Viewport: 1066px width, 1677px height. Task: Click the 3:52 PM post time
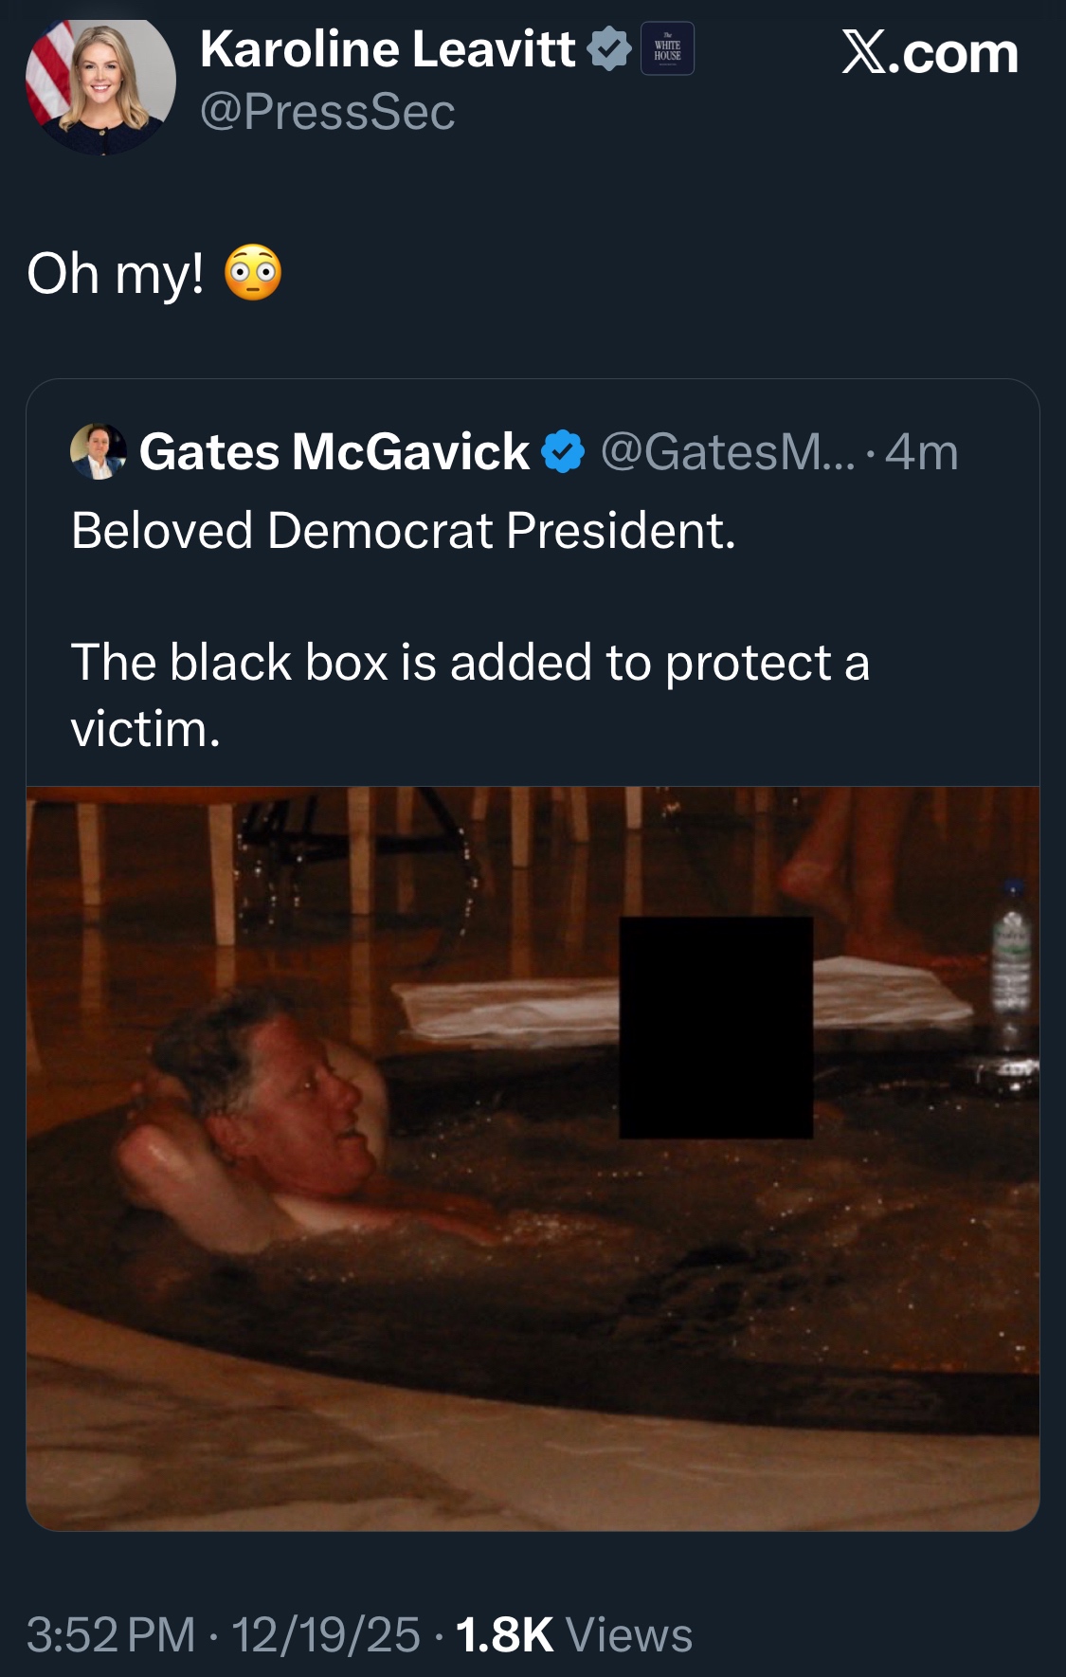(111, 1634)
